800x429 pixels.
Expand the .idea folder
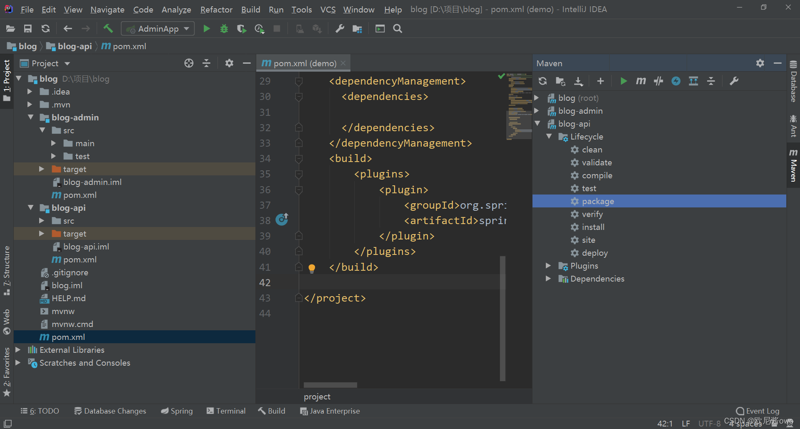30,92
